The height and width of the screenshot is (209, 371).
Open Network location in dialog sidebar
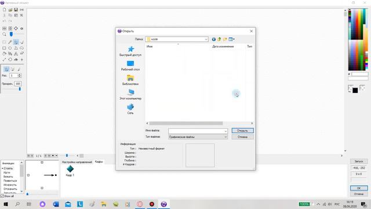click(130, 109)
